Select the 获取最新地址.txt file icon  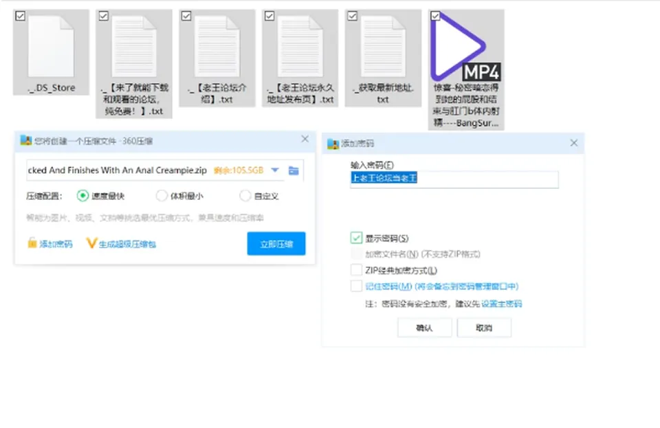click(x=383, y=46)
